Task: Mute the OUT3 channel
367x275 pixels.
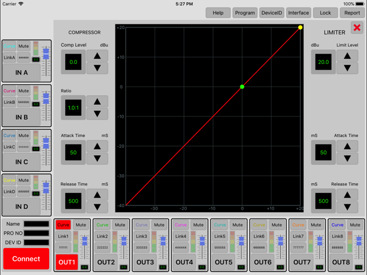Action: pos(159,225)
